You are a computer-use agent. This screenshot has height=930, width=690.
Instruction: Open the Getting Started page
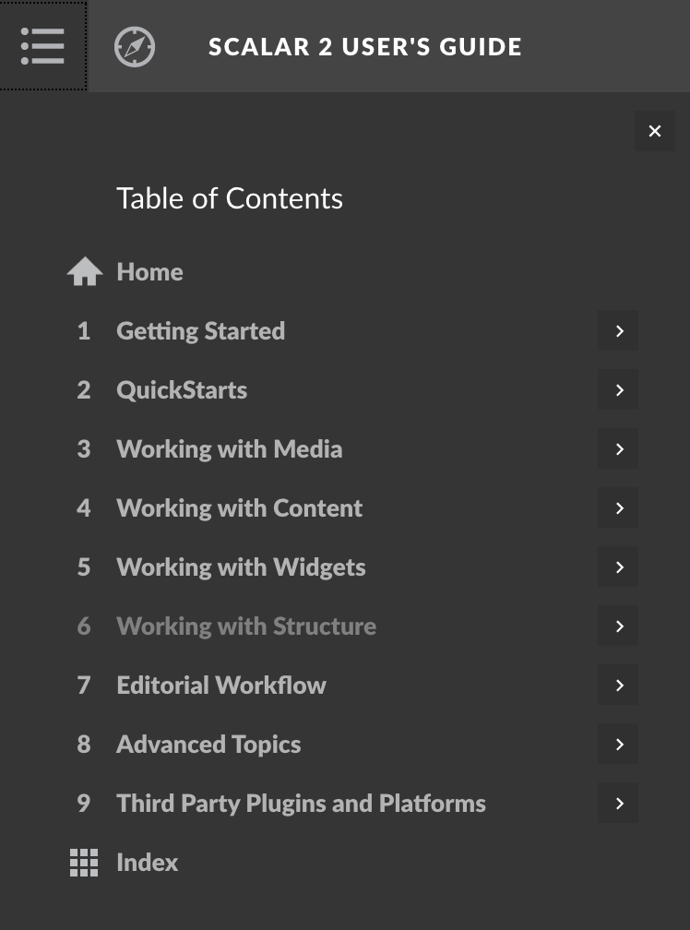coord(200,330)
